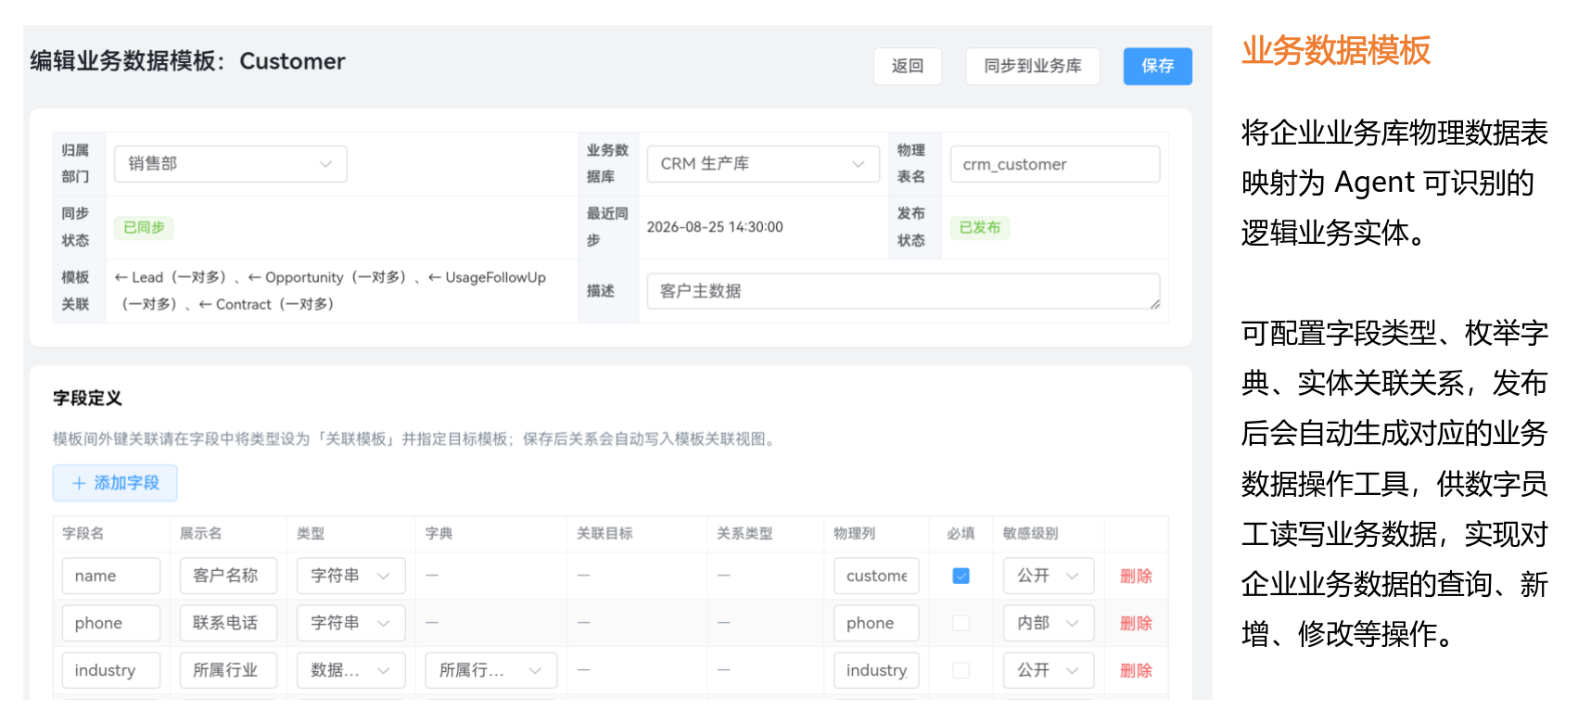Check the 必填 checkbox for industry field
The height and width of the screenshot is (723, 1591).
click(961, 670)
